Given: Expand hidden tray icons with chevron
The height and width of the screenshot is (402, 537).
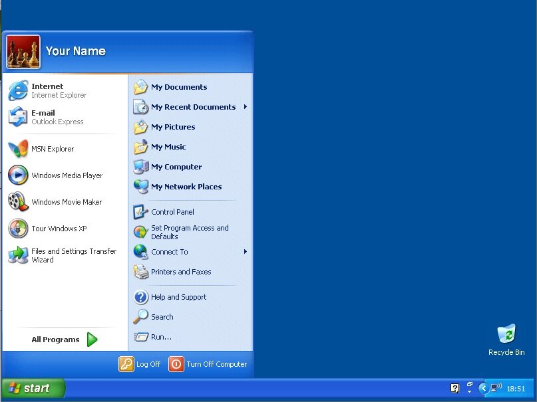Looking at the screenshot, I should click(484, 388).
